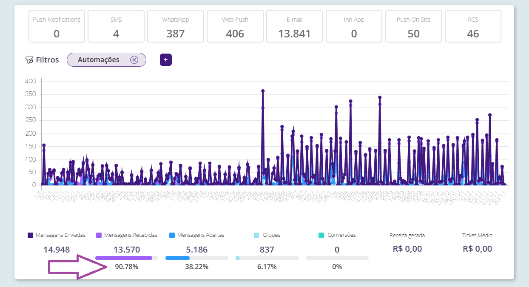Click the Mensagens Recebidas progress bar
This screenshot has width=529, height=287.
126,258
